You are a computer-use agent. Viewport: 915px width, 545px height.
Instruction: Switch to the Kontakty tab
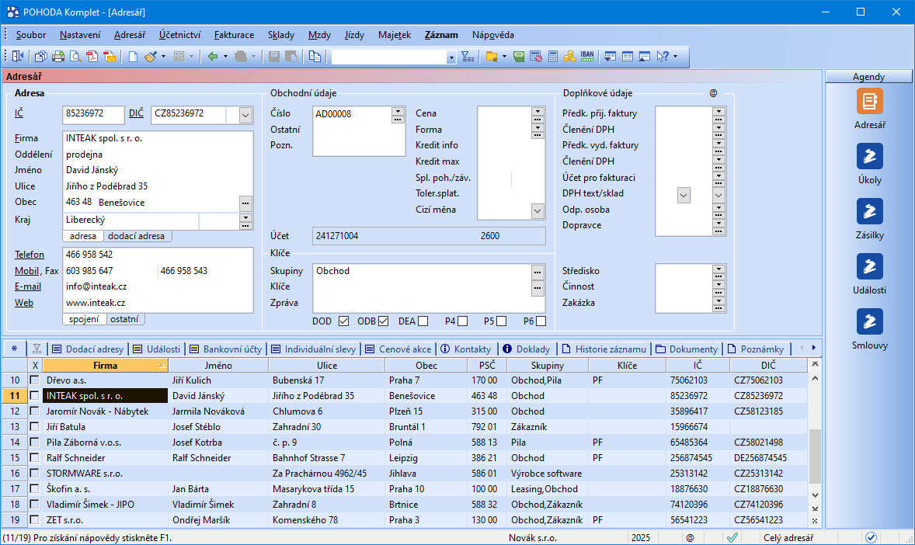coord(466,349)
